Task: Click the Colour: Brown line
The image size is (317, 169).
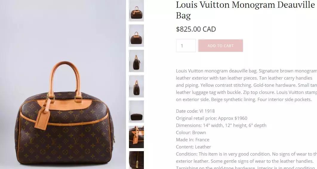Action: (x=191, y=133)
